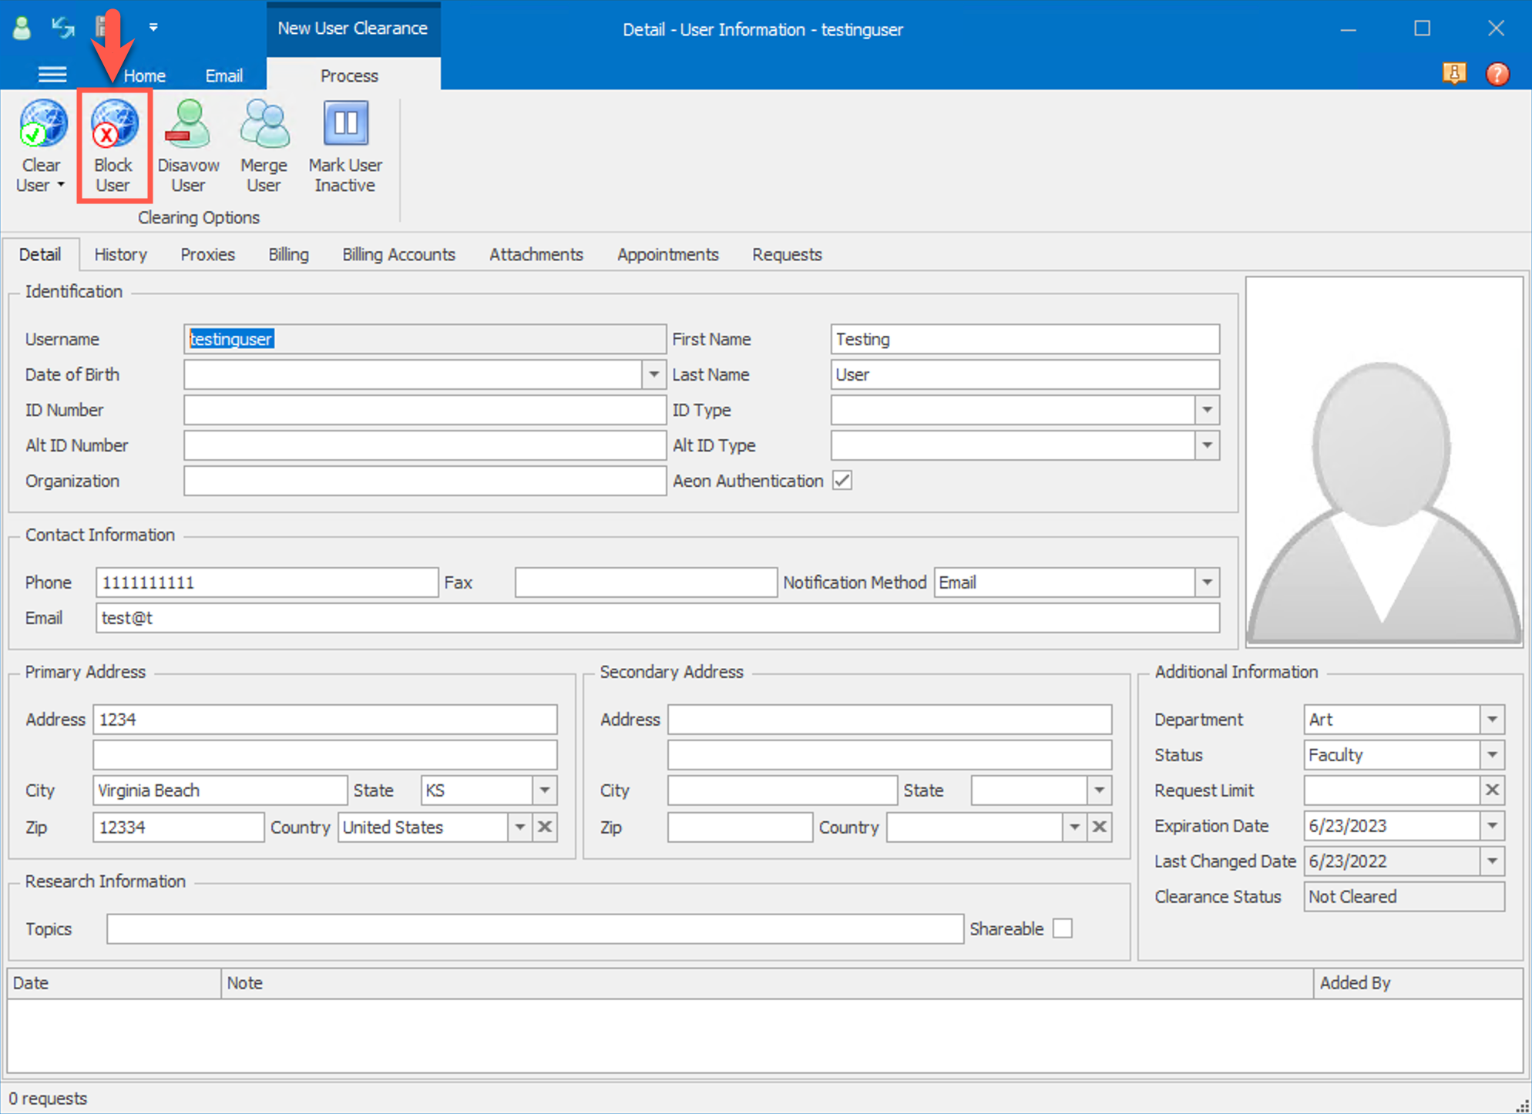The height and width of the screenshot is (1114, 1532).
Task: Click into the Organization input field
Action: click(424, 481)
